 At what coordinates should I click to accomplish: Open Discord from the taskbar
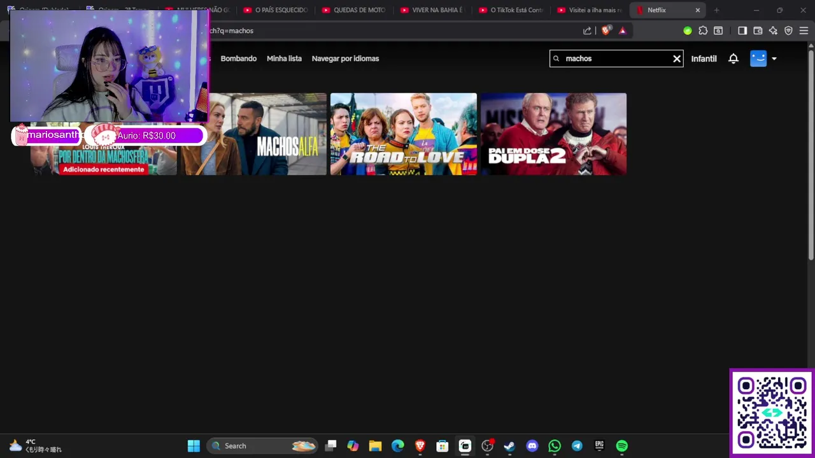click(532, 446)
